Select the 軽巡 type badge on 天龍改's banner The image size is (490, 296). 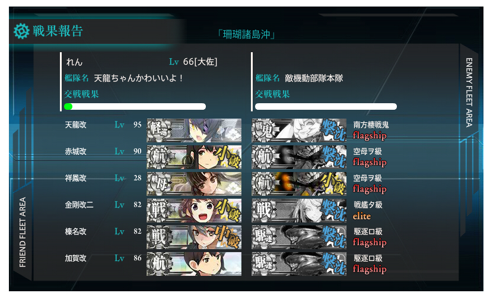(x=159, y=129)
